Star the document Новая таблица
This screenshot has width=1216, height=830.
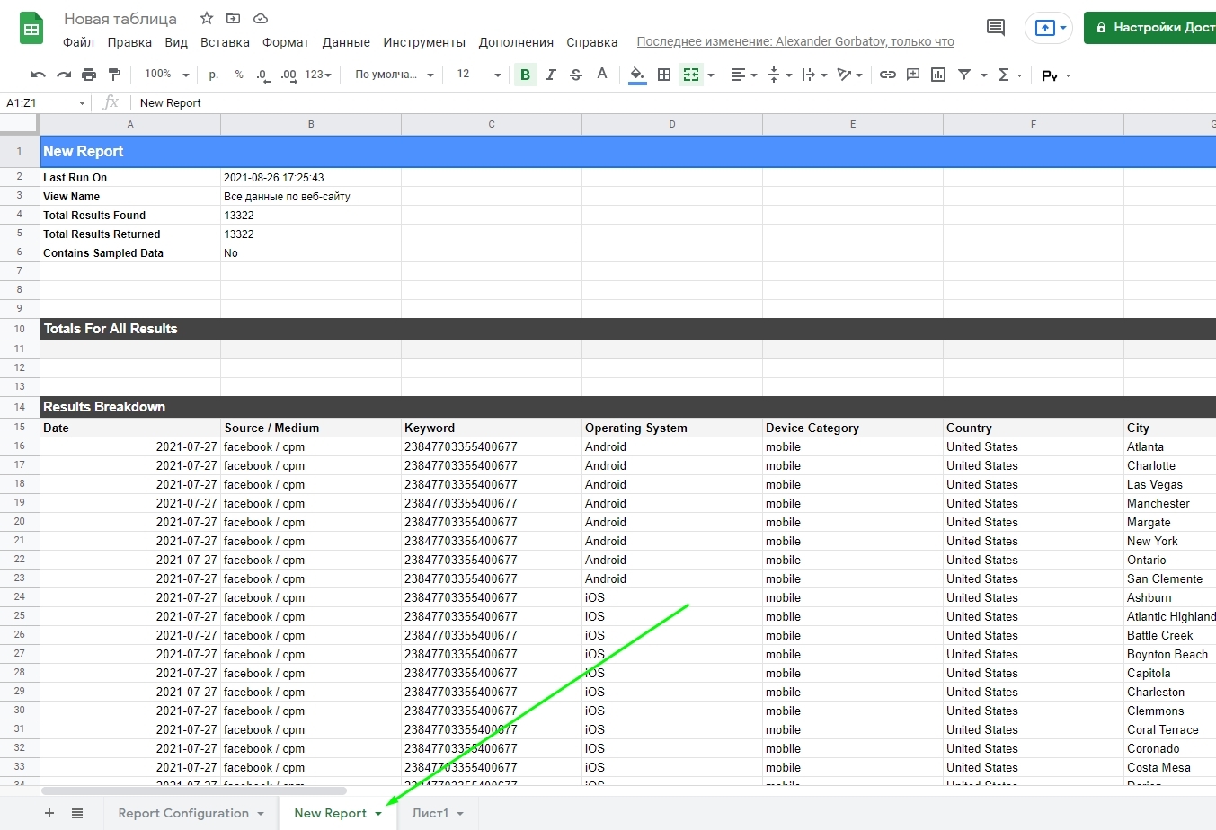tap(207, 18)
